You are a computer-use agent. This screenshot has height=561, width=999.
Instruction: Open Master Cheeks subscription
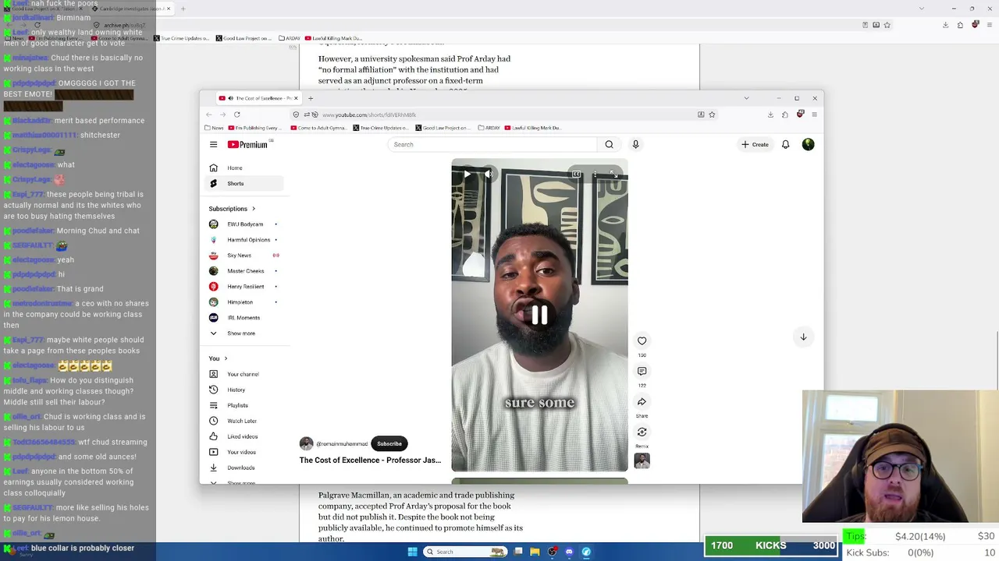click(244, 271)
